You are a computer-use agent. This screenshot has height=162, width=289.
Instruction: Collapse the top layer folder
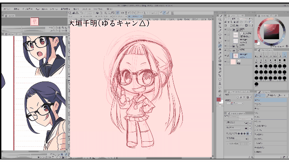click(231, 30)
